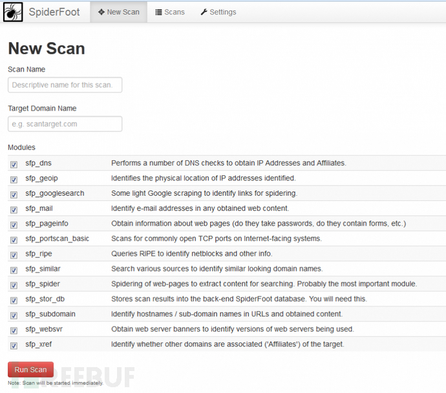Viewport: 446px width, 393px height.
Task: Toggle the sfp_mail module checkbox
Action: tap(14, 209)
